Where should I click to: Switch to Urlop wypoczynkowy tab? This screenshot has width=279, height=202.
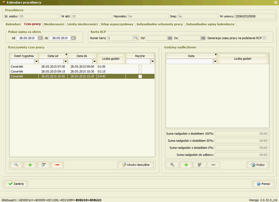coord(117,24)
